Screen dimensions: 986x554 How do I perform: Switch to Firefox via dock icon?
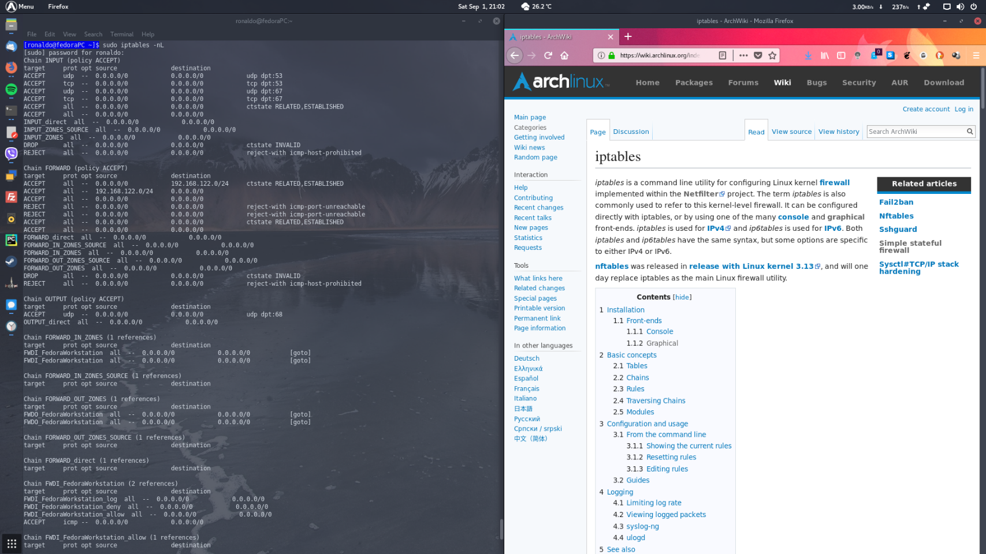(11, 68)
